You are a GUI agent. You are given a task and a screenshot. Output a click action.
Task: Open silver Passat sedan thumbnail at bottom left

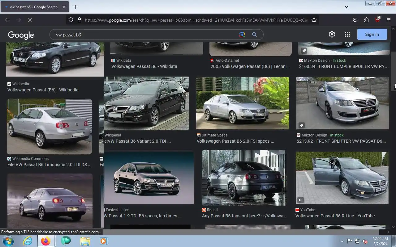tap(50, 201)
